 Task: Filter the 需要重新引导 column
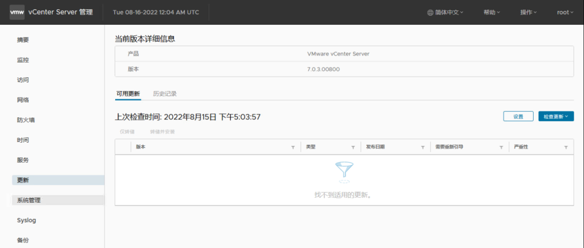(x=501, y=148)
